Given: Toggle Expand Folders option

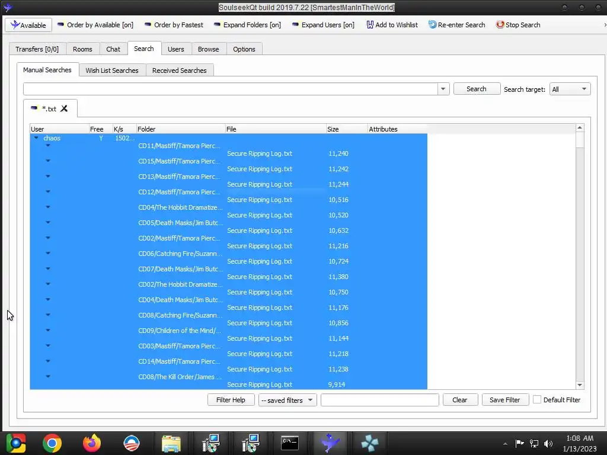Looking at the screenshot, I should [x=247, y=25].
